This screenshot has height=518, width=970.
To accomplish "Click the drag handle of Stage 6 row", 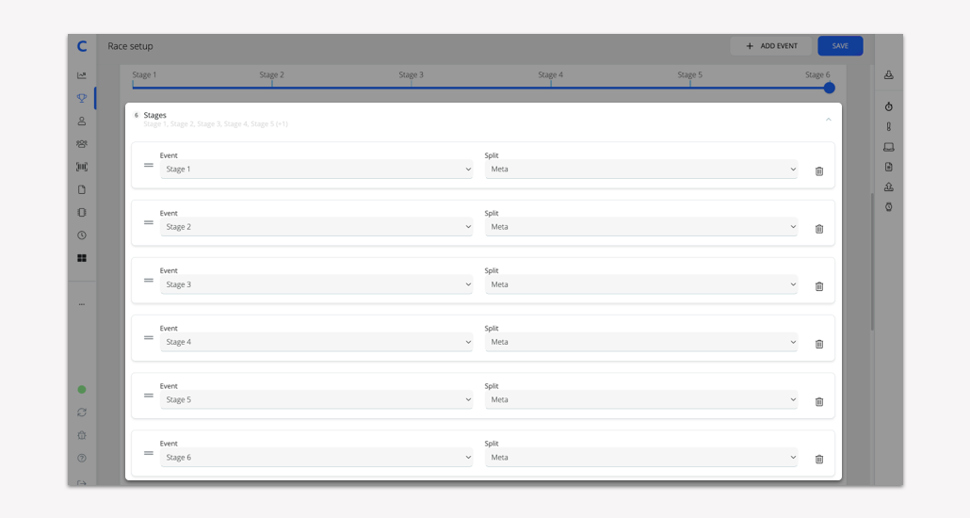I will [x=149, y=453].
